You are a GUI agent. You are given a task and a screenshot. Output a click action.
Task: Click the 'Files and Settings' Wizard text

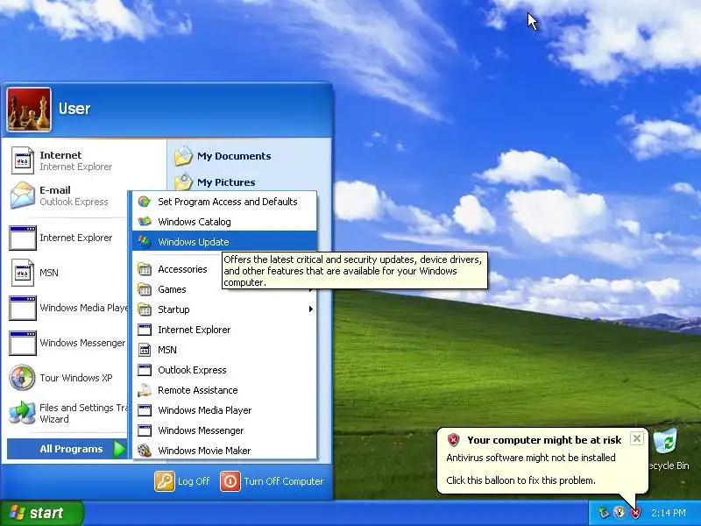tap(83, 413)
